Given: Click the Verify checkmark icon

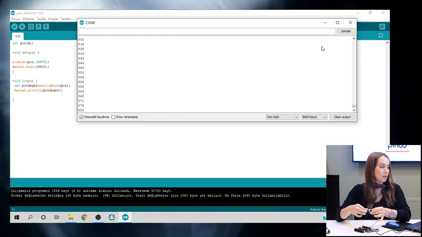Looking at the screenshot, I should pos(14,27).
